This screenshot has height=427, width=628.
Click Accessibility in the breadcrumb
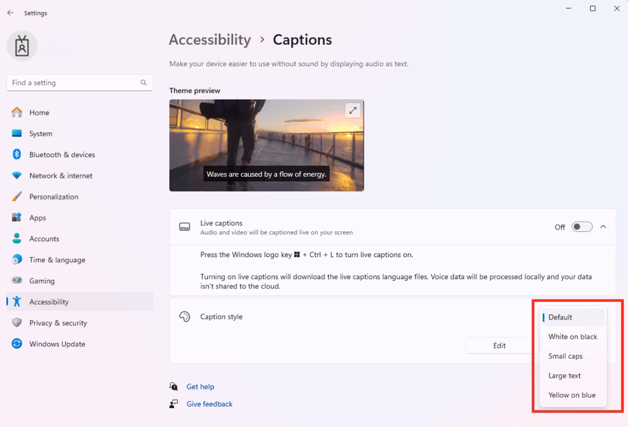pos(210,40)
